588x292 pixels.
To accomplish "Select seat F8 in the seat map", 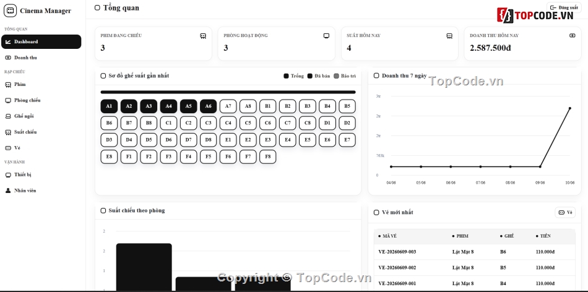I will tap(268, 157).
